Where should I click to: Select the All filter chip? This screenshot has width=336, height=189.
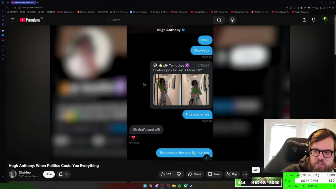256,170
